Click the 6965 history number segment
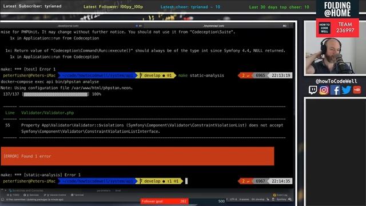 coord(260,76)
